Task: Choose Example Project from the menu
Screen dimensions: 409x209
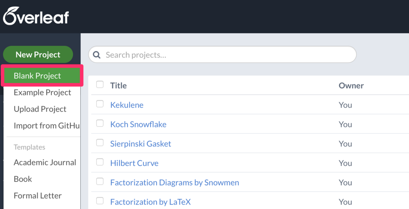Action: point(42,92)
